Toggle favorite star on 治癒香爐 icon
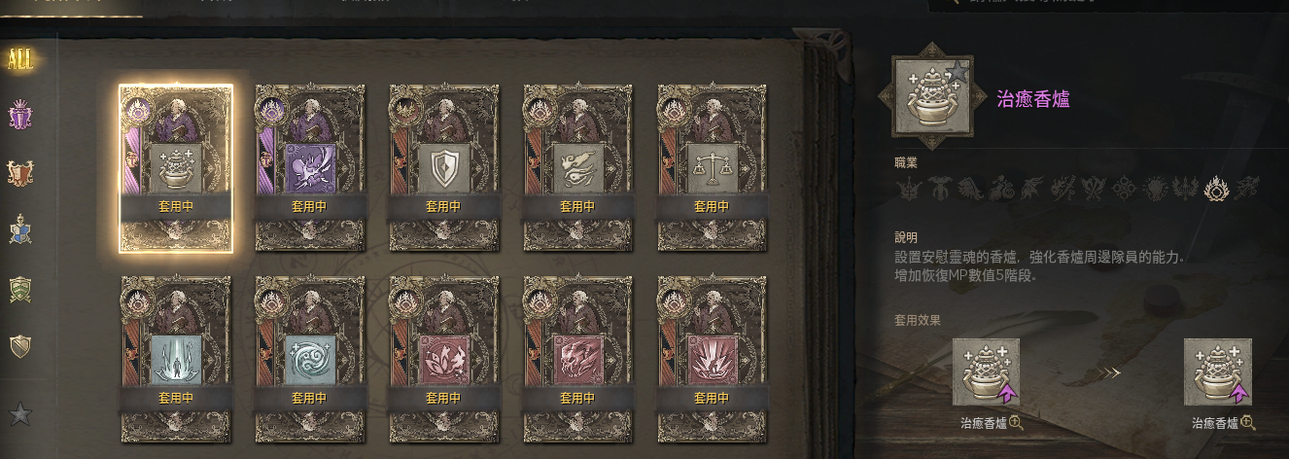 [958, 70]
